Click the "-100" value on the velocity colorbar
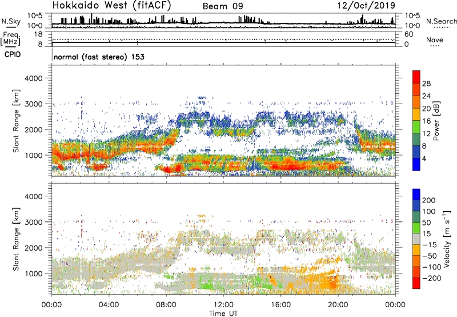The height and width of the screenshot is (317, 457). pos(432,267)
